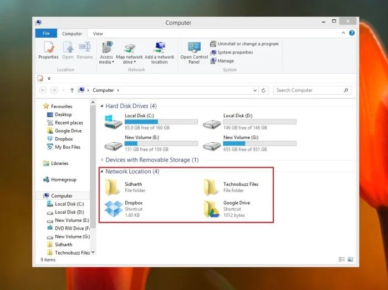Screen dimensions: 388x290
Task: Click the Back navigation arrow
Action: [43, 90]
